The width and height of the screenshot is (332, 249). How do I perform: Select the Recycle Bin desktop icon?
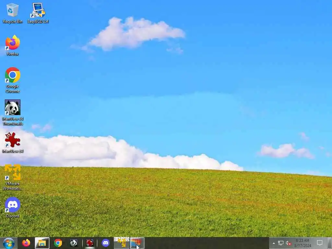point(13,13)
